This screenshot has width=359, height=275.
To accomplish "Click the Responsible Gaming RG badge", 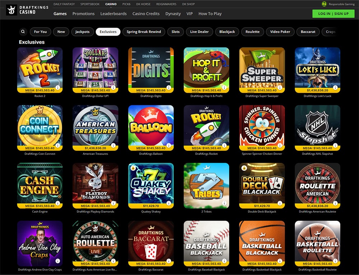I will [x=324, y=4].
